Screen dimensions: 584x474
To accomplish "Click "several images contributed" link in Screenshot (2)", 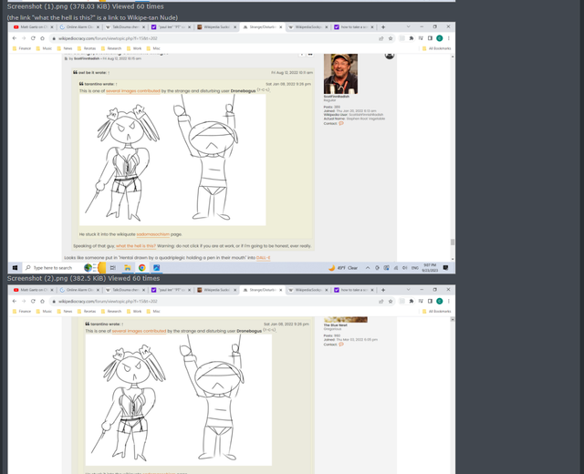I will [x=139, y=331].
